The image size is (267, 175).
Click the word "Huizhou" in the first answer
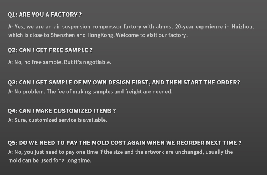pos(242,27)
